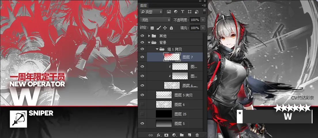The width and height of the screenshot is (318, 138).
Task: Show 图层 6 by its visibility box
Action: (142, 104)
